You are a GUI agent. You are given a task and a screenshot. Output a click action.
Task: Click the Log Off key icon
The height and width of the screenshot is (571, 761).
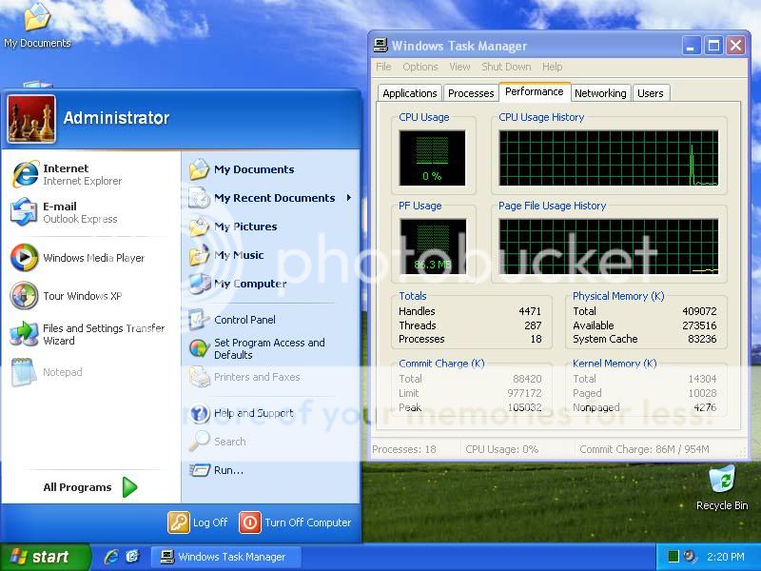tap(179, 522)
